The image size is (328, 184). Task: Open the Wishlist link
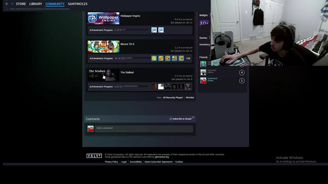click(190, 97)
